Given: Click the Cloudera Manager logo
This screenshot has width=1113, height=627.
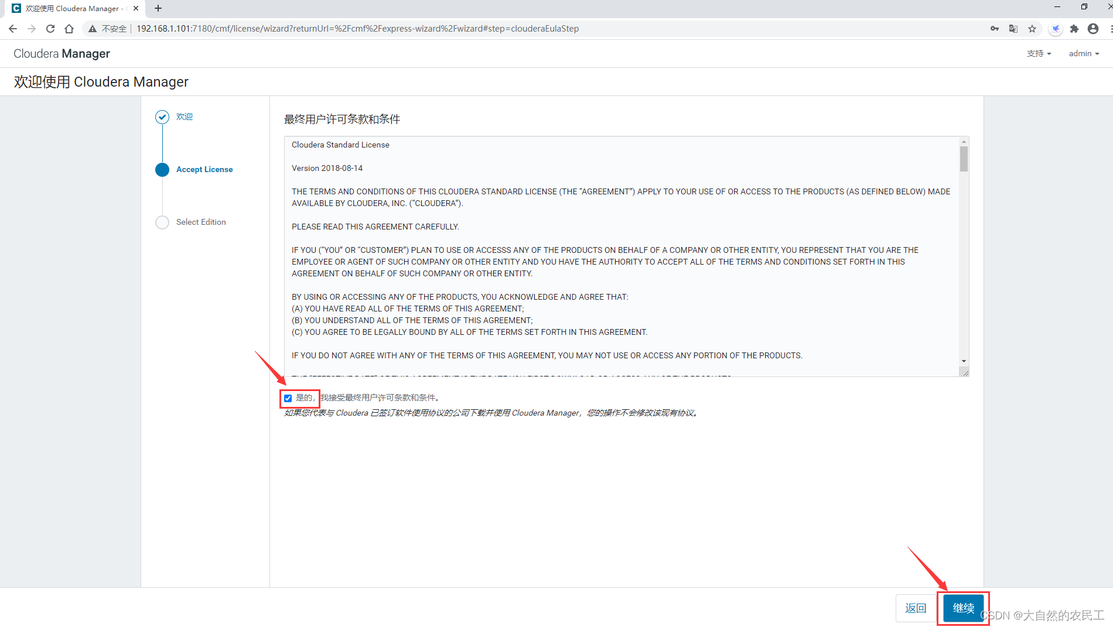Looking at the screenshot, I should tap(62, 54).
